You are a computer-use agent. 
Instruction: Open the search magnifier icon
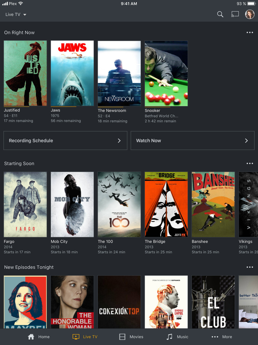tap(220, 14)
